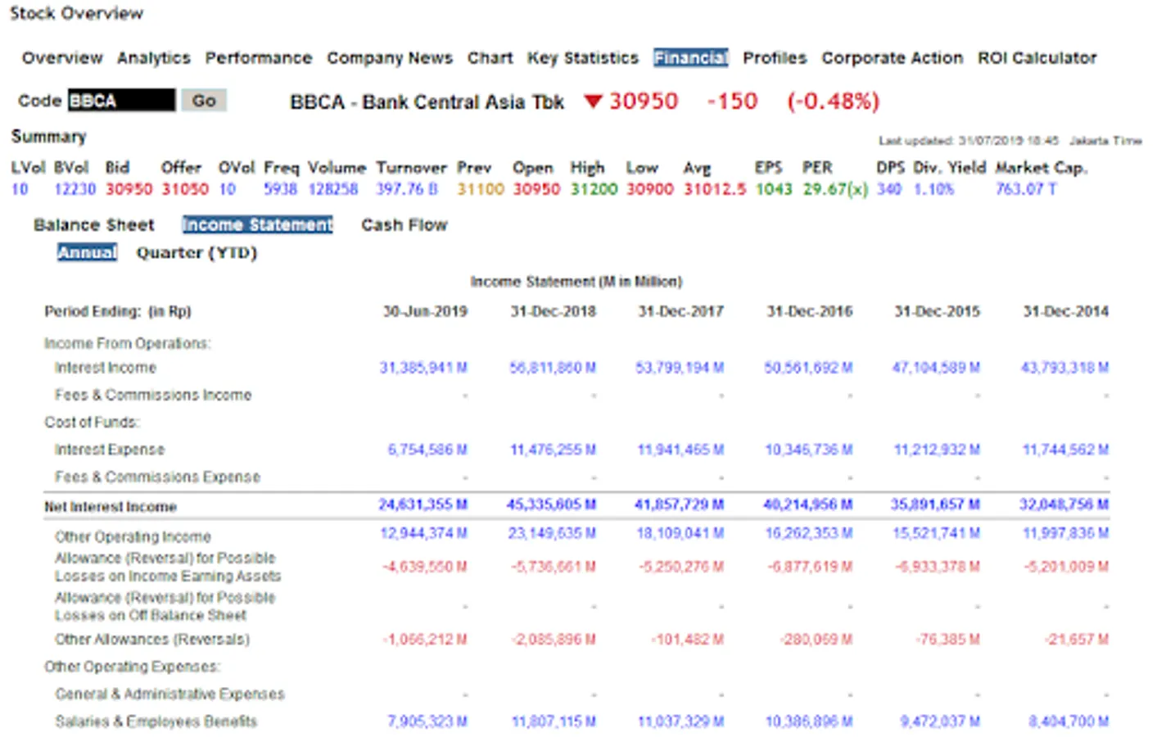Open the Corporate Action tab
This screenshot has width=1157, height=737.
[x=893, y=58]
